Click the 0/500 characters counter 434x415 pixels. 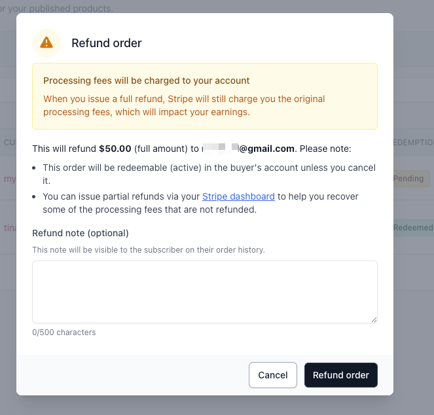(64, 333)
